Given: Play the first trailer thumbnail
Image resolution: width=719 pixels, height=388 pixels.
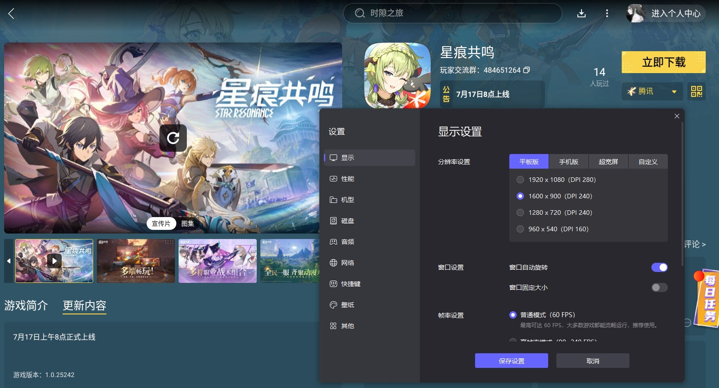Looking at the screenshot, I should pos(54,261).
